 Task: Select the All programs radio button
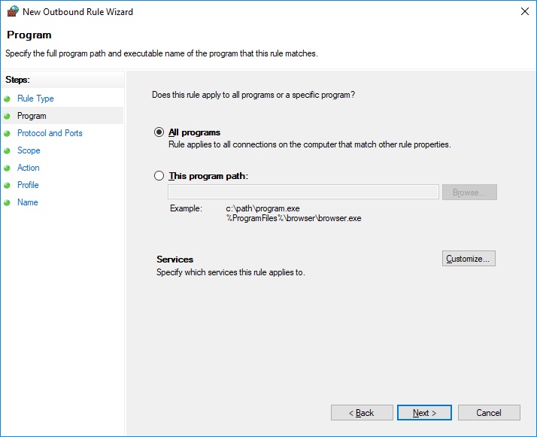pos(159,132)
